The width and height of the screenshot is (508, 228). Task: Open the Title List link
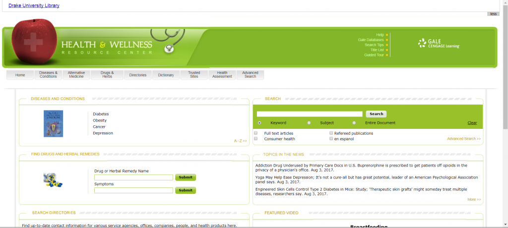(377, 50)
